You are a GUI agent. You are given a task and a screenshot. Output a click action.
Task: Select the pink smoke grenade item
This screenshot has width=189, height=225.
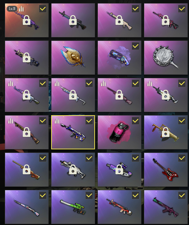[119, 132]
